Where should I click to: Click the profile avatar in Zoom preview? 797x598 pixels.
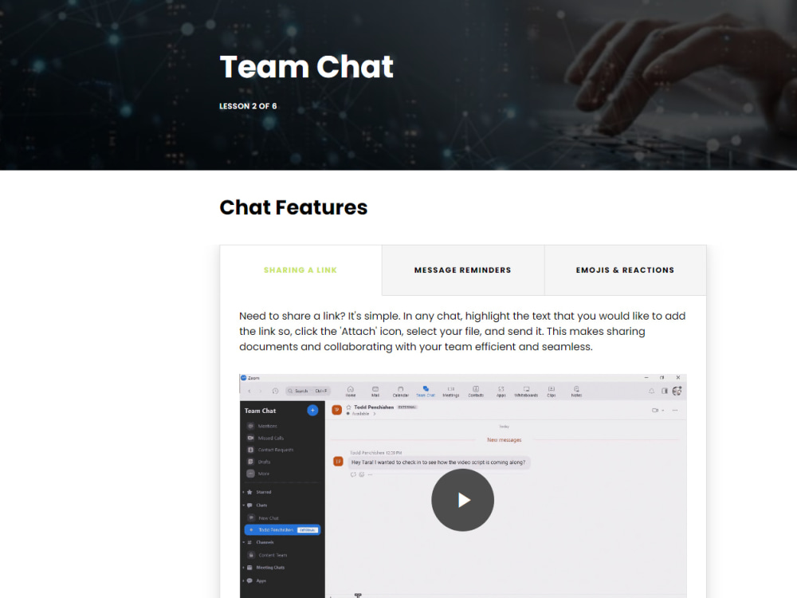(677, 391)
